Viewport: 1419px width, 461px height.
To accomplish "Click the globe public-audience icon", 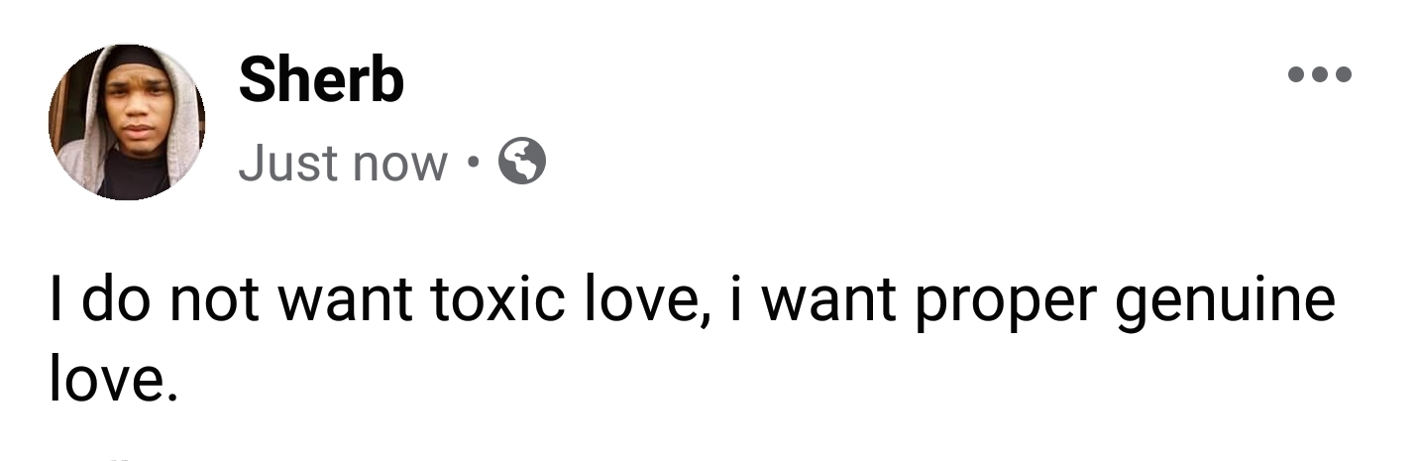I will point(521,162).
